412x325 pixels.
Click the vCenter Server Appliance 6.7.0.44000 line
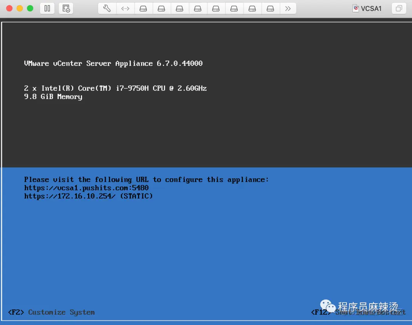tap(113, 64)
